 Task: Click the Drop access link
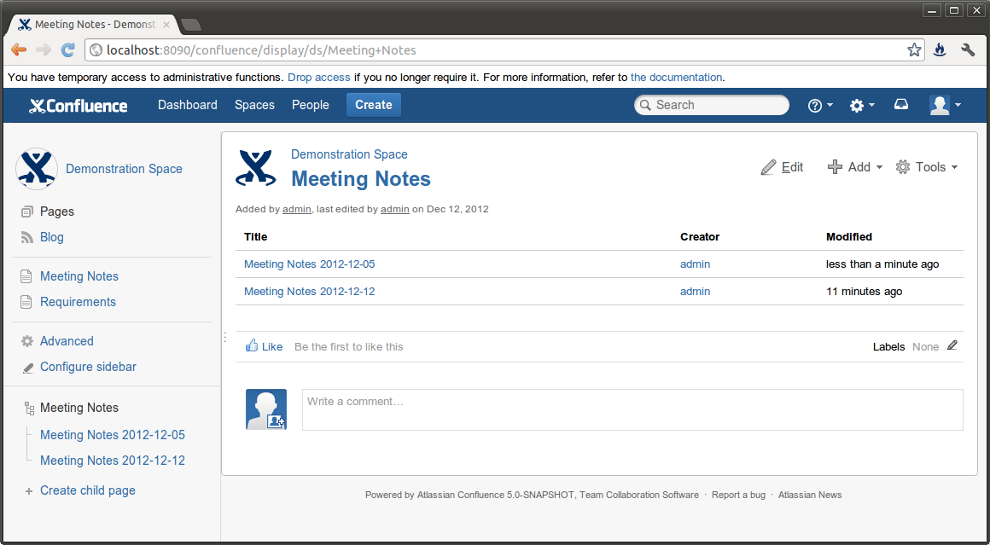pos(319,78)
